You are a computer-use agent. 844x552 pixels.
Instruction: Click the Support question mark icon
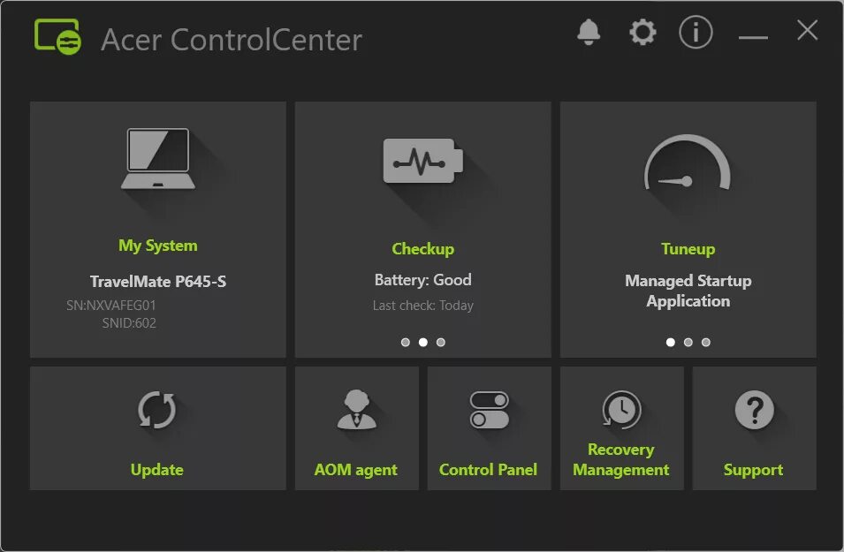pyautogui.click(x=754, y=410)
